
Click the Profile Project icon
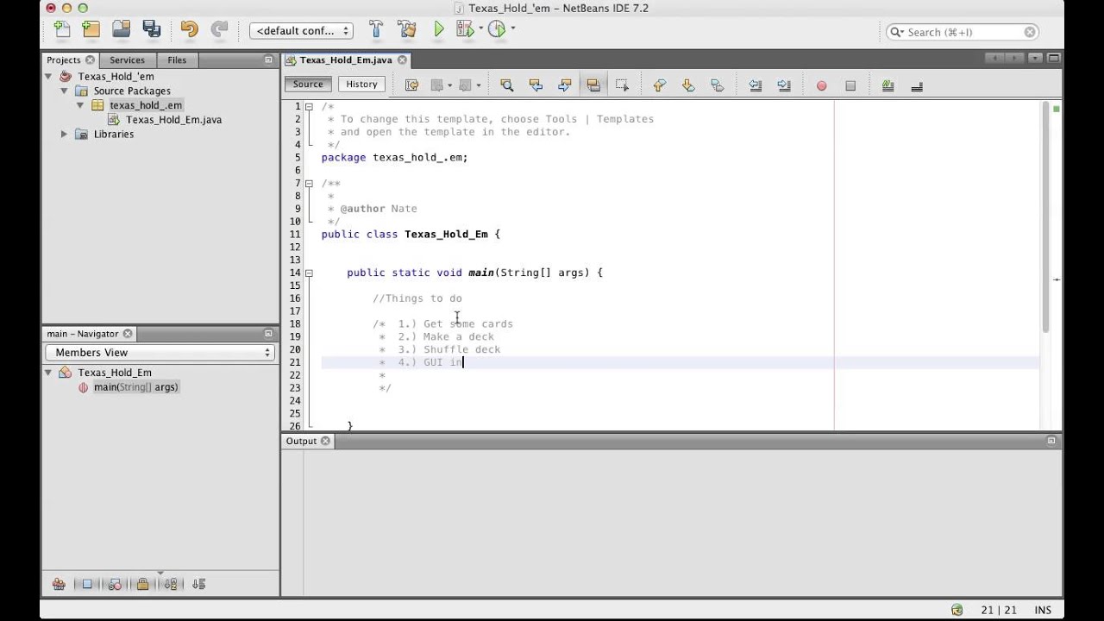pos(497,29)
